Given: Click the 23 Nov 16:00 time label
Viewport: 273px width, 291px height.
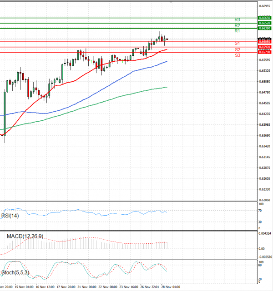Looking at the screenshot, I should (x=129, y=287).
